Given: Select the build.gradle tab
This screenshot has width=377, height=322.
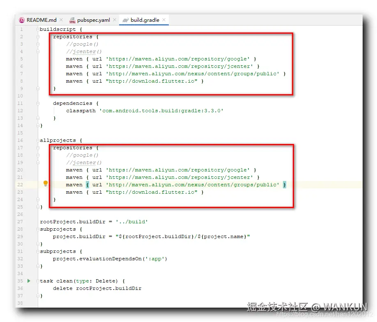Looking at the screenshot, I should coord(144,20).
